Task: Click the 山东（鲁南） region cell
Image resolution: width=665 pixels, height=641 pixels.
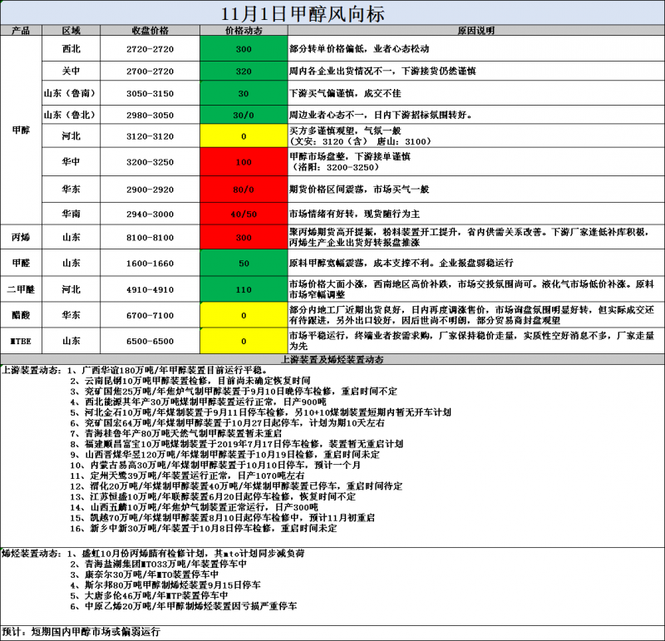Action: click(71, 93)
